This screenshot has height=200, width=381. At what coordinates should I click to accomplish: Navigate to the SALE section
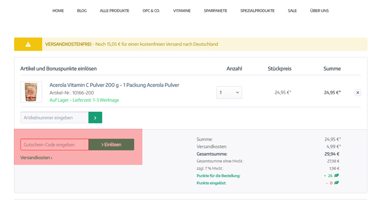point(292,11)
